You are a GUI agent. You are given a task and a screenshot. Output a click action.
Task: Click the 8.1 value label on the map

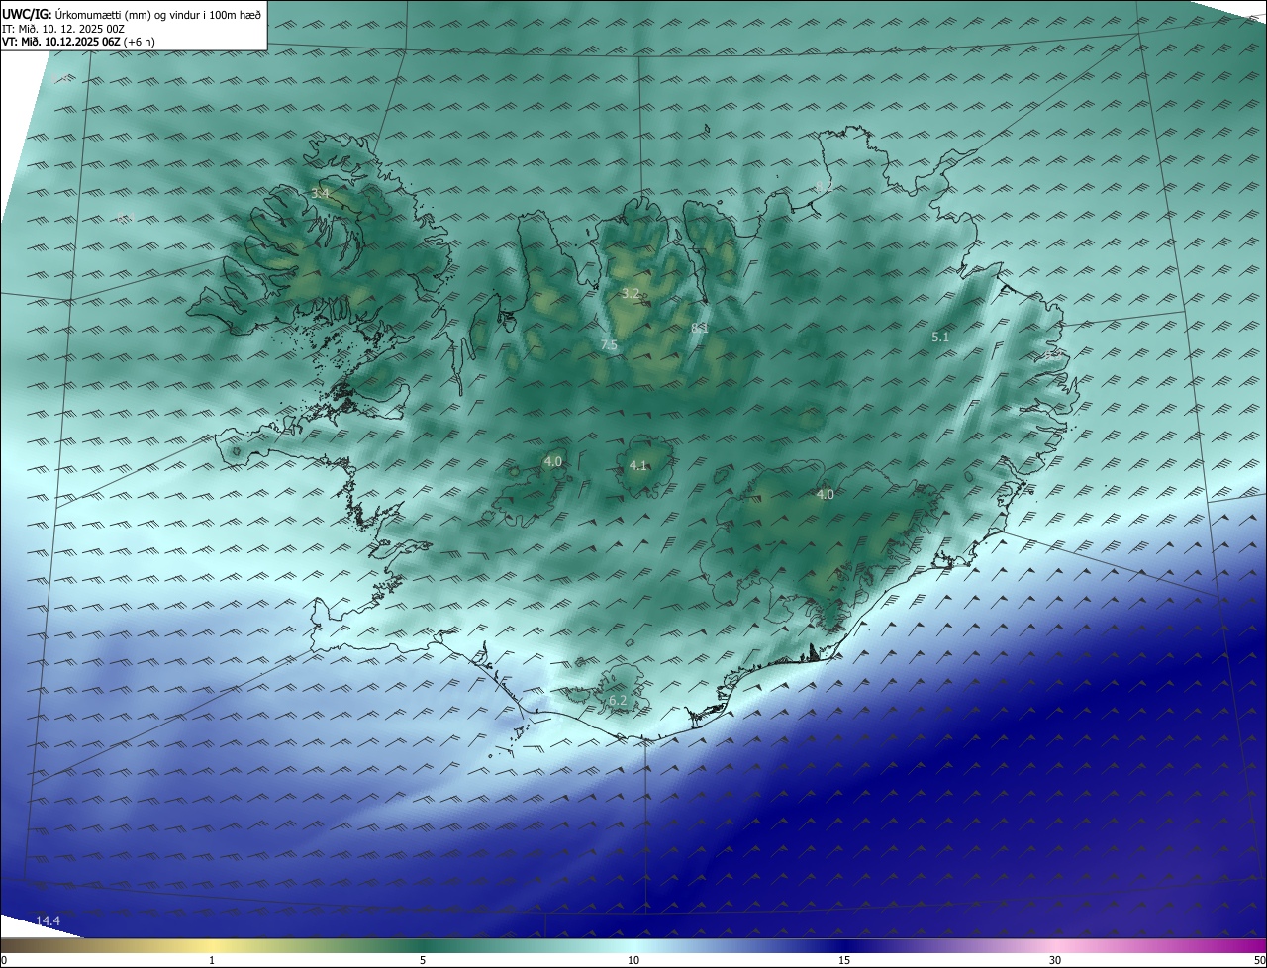click(700, 327)
